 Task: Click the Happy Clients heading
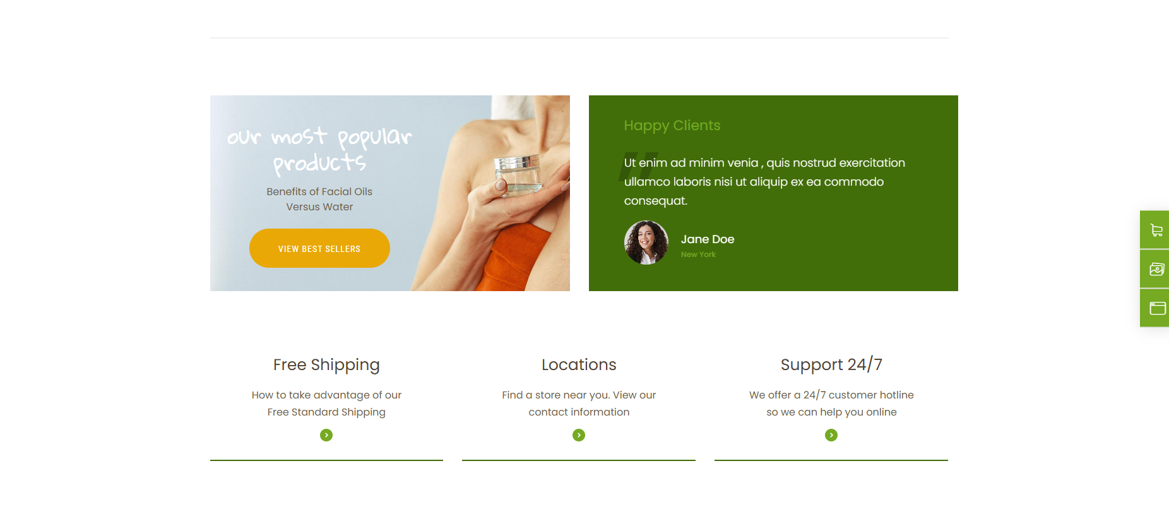672,126
